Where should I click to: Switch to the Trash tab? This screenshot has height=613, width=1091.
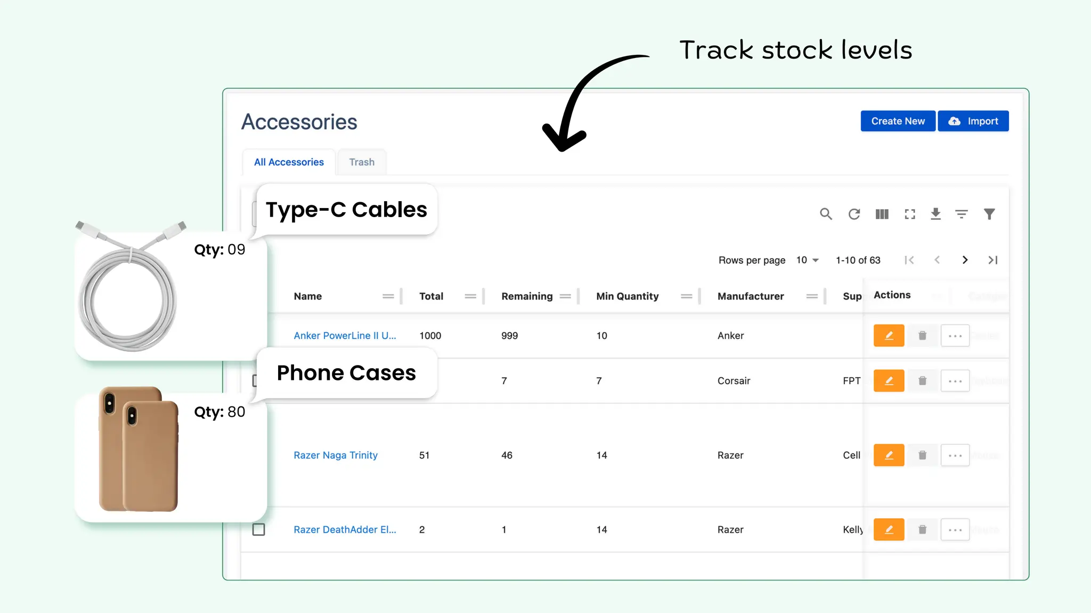362,162
